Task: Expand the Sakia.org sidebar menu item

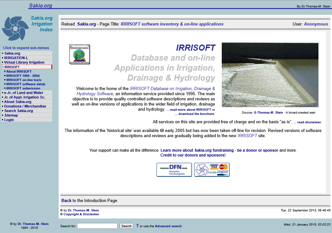Action: [x=27, y=54]
